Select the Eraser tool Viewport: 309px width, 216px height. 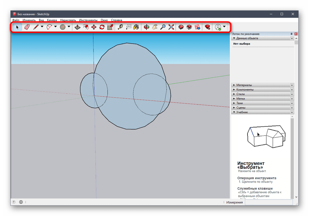coord(27,27)
